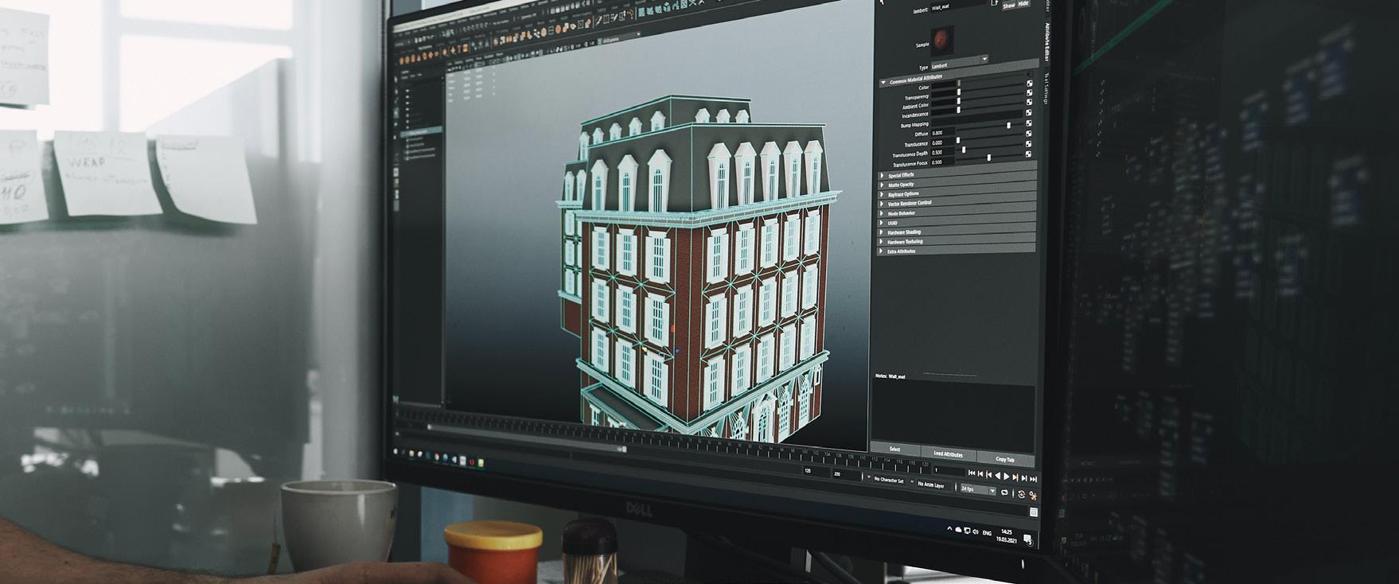Show hidden tray icons chevron
Image resolution: width=1399 pixels, height=584 pixels.
949,528
